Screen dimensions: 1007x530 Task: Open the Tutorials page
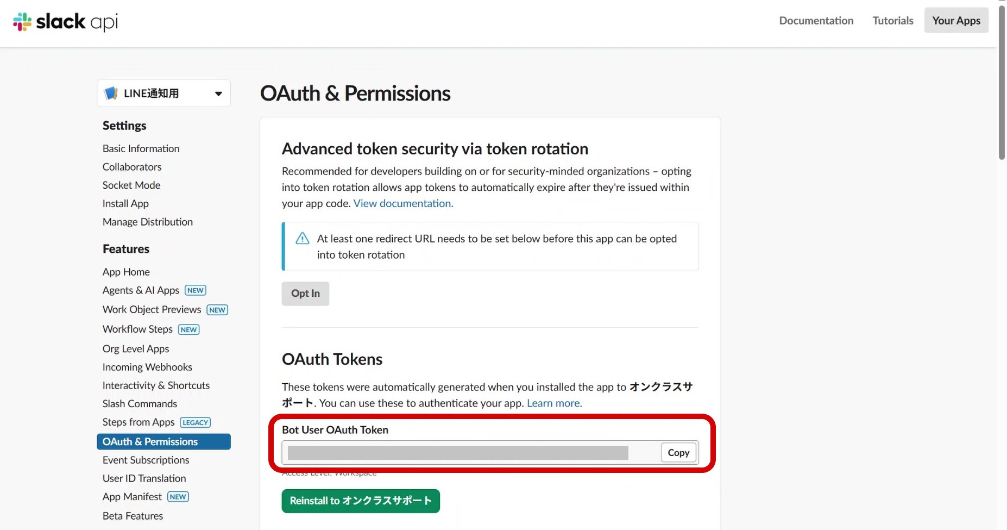click(x=892, y=21)
